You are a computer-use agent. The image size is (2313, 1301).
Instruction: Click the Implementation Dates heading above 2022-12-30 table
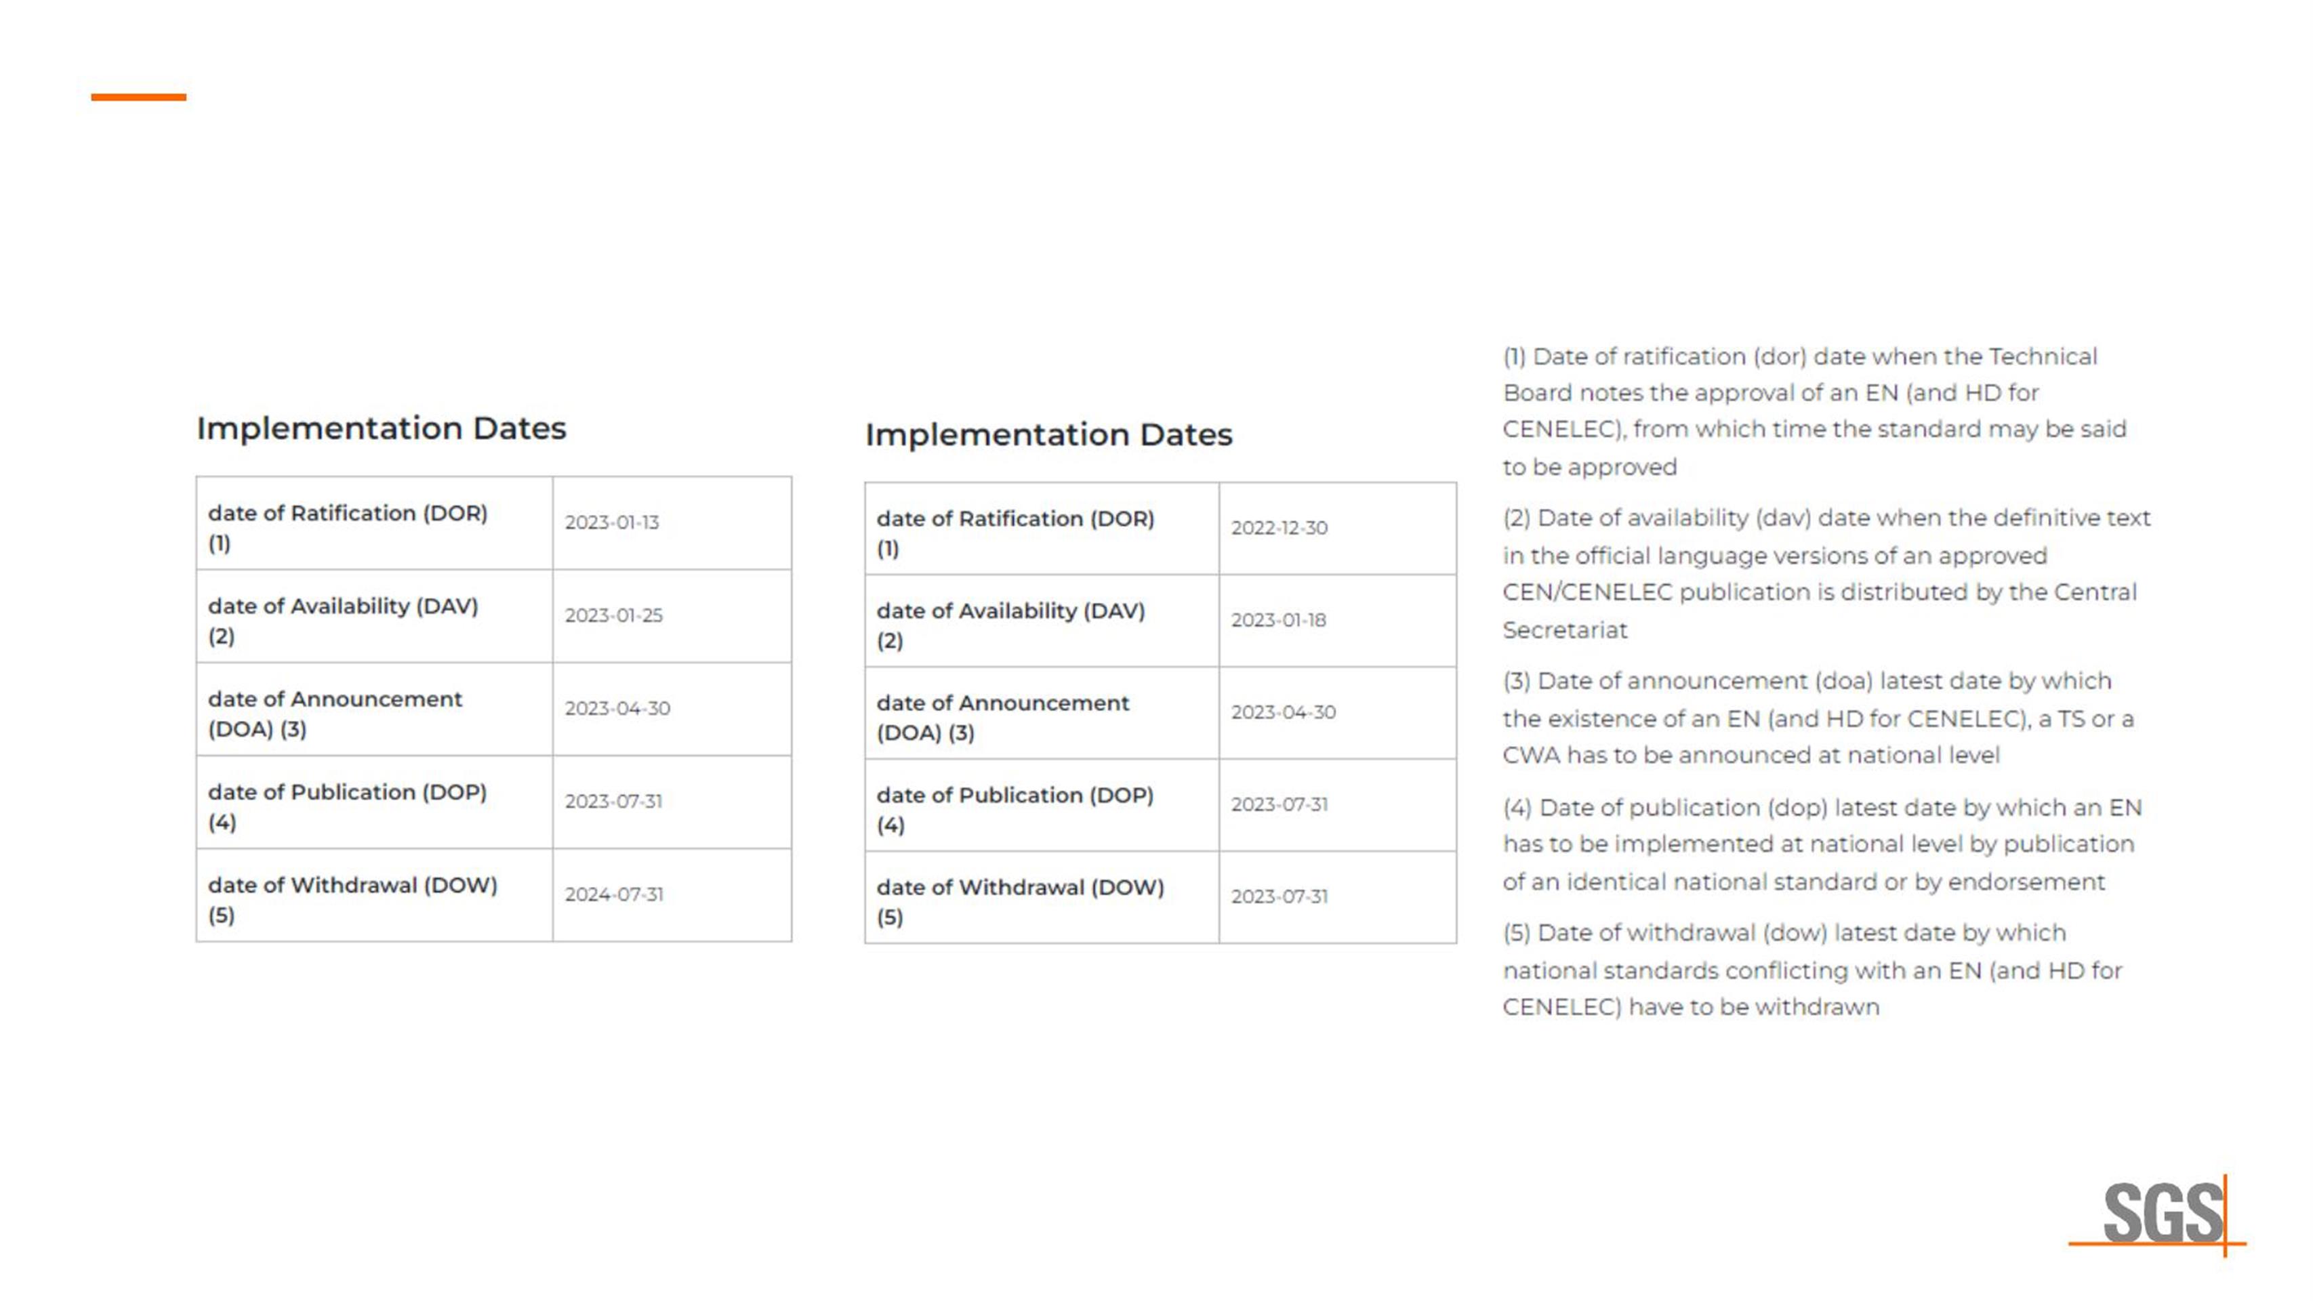[x=1048, y=434]
